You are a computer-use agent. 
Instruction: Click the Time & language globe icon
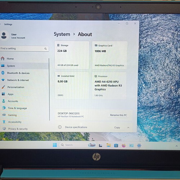[4, 108]
